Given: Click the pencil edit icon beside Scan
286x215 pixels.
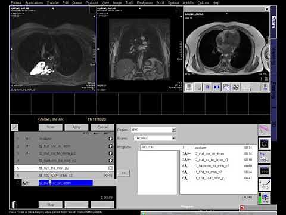Looking at the screenshot, I should (x=15, y=127).
